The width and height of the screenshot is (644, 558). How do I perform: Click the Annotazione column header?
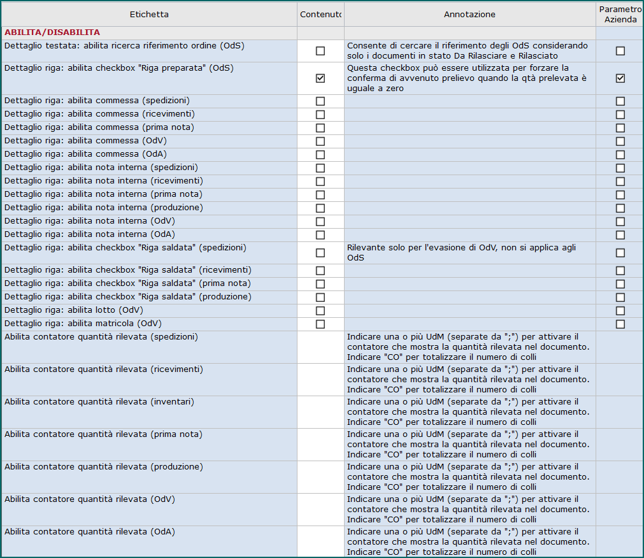click(469, 15)
